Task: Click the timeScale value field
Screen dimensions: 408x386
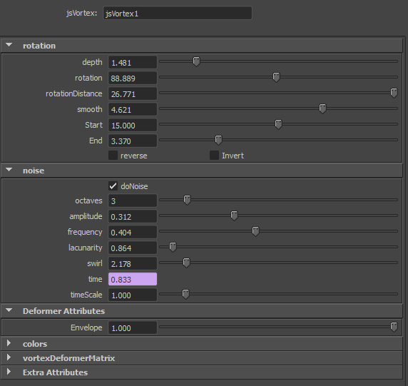Action: coord(133,295)
